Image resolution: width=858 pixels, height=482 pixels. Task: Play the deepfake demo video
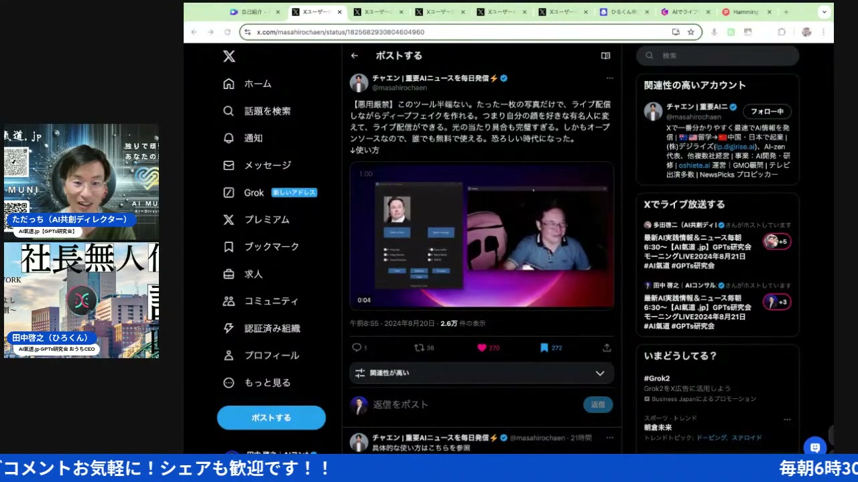click(x=481, y=235)
